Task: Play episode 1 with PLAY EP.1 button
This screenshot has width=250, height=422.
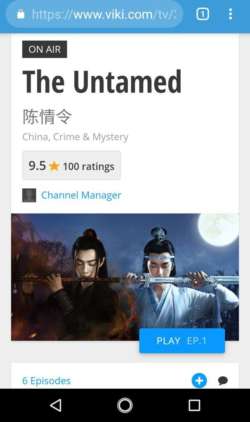Action: coord(182,341)
